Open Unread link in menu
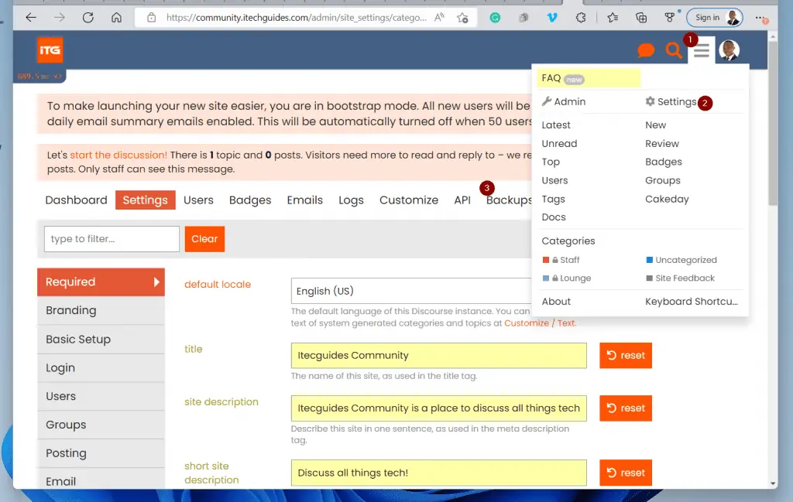This screenshot has height=502, width=793. tap(559, 143)
